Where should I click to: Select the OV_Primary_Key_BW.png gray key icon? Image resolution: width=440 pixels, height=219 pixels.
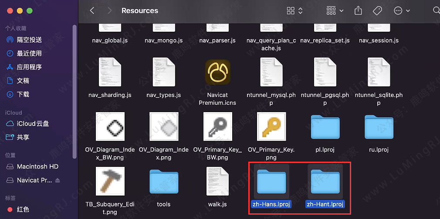[218, 126]
